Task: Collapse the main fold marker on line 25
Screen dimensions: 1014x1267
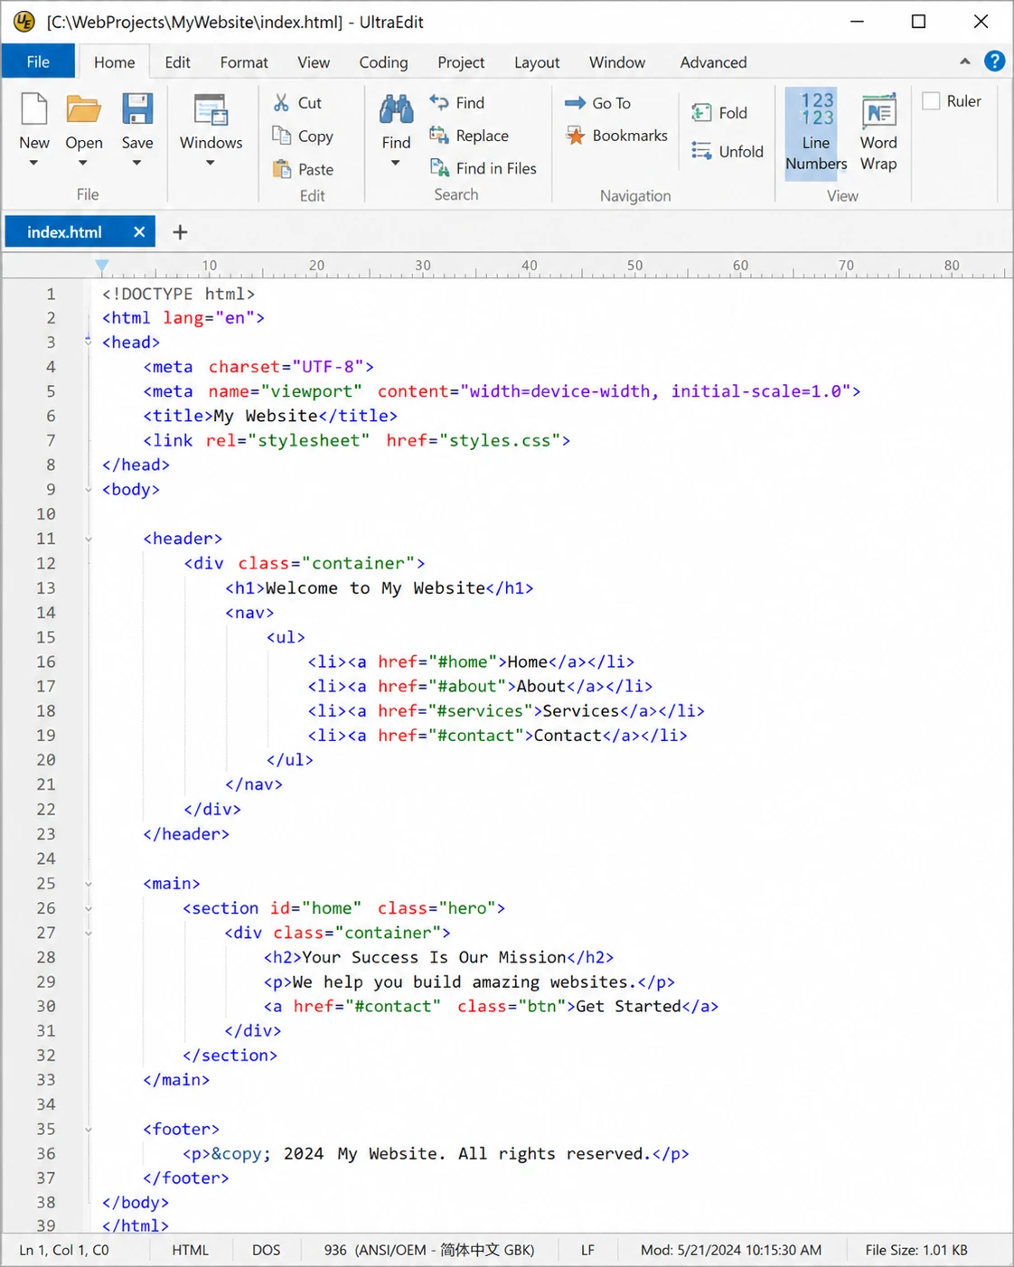Action: [88, 884]
